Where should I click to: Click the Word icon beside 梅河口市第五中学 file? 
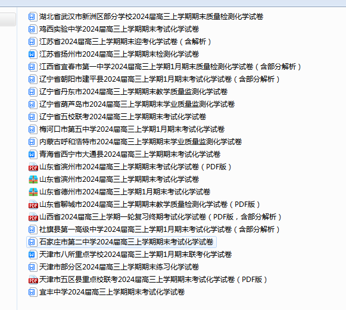32,129
